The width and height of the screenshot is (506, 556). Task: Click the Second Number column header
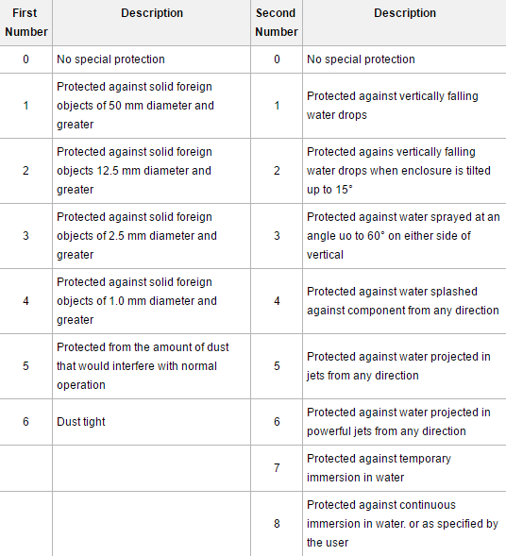[x=277, y=23]
